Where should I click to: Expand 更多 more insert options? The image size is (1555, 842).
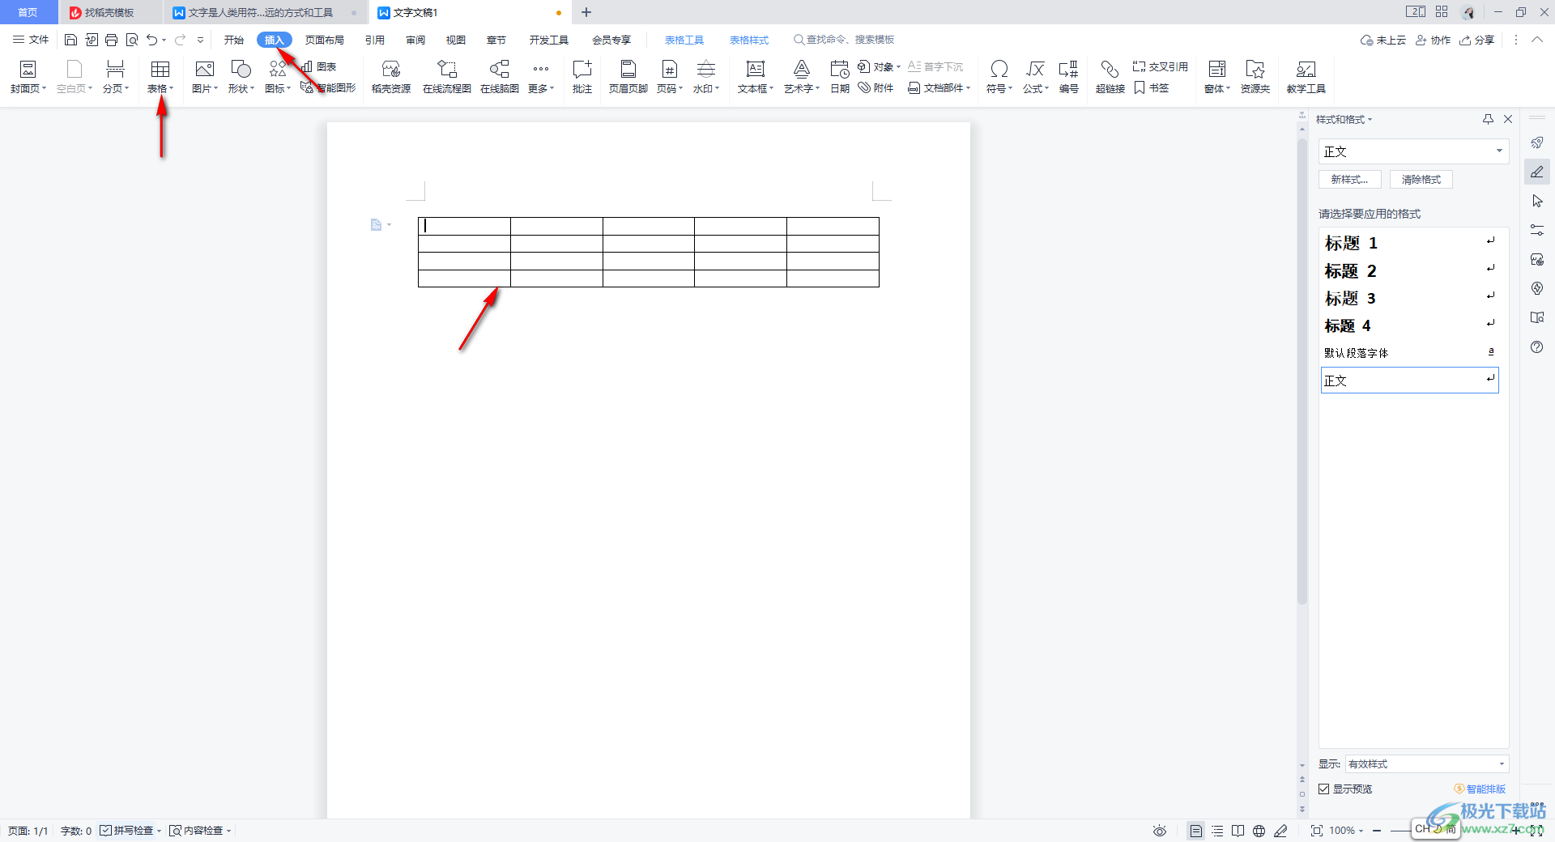pos(541,77)
